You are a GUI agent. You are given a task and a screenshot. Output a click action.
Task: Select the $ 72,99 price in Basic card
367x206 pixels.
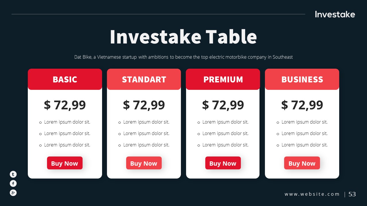(65, 105)
